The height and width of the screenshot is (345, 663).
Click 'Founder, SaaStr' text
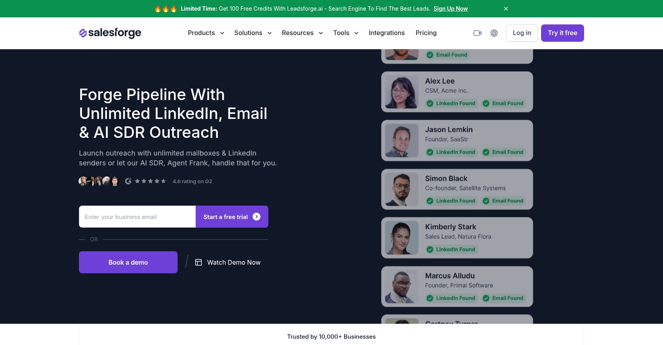(x=446, y=139)
